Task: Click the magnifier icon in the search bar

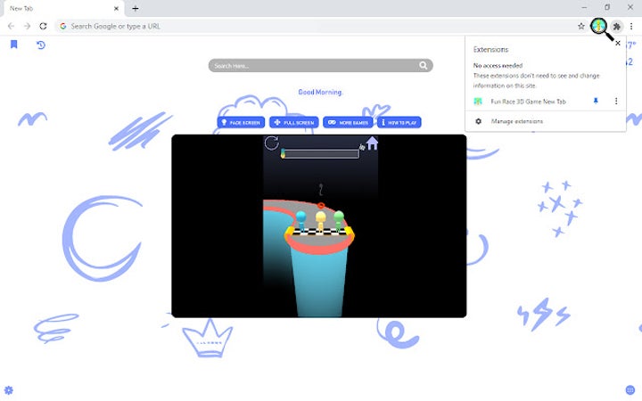Action: [x=423, y=65]
